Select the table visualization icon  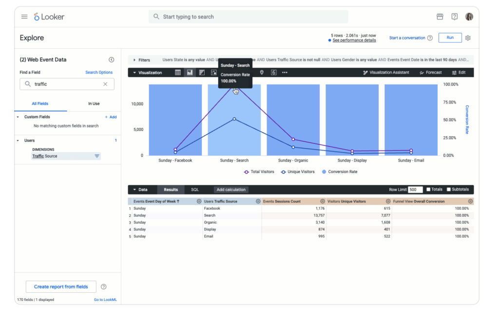click(x=178, y=72)
